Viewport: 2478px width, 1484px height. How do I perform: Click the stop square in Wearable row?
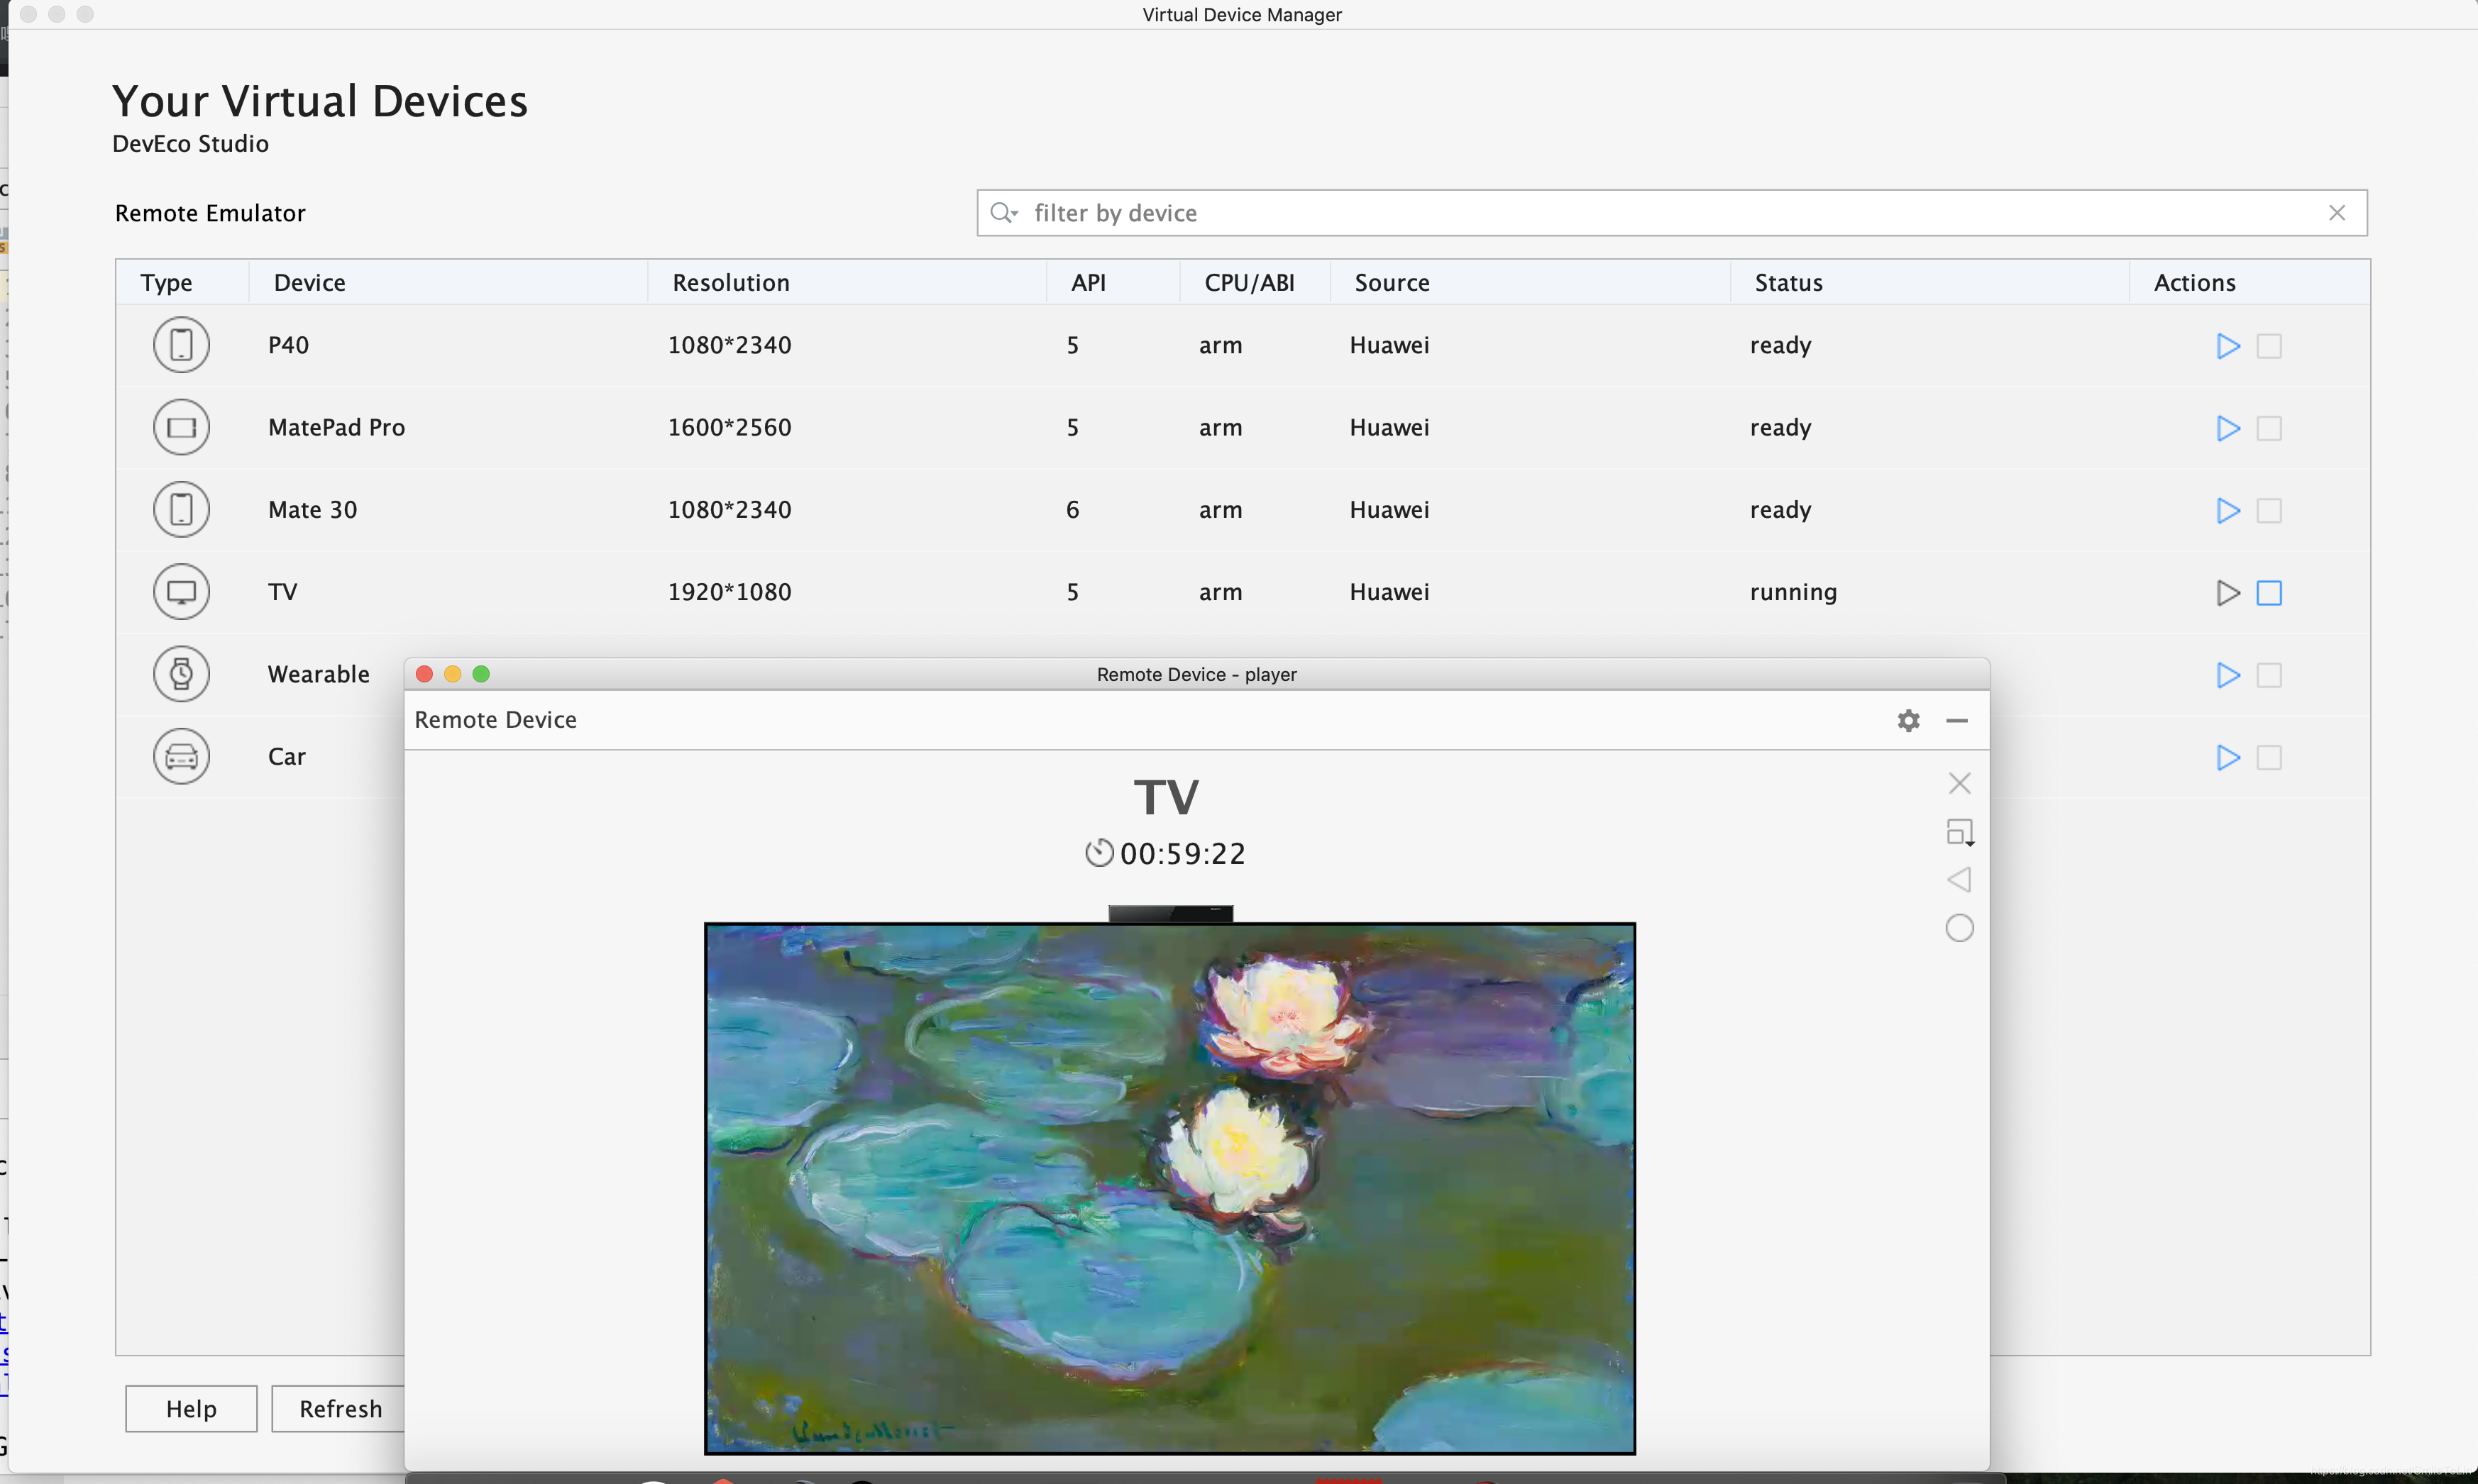click(x=2269, y=675)
